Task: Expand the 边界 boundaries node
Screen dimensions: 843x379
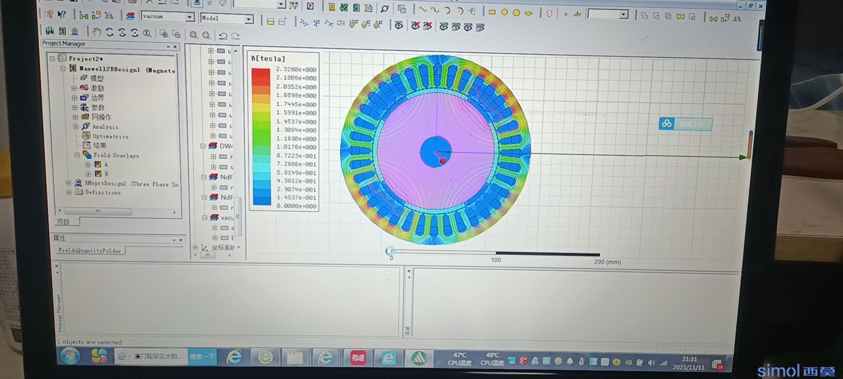Action: coord(74,97)
